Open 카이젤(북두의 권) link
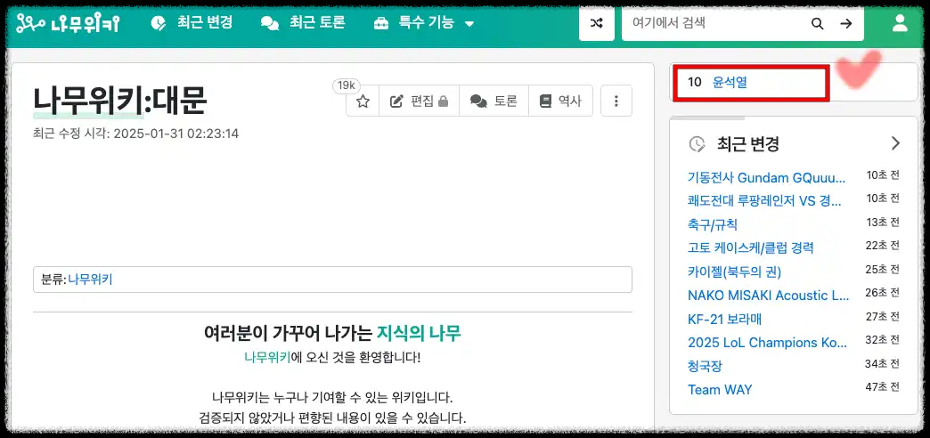The height and width of the screenshot is (438, 930). pyautogui.click(x=734, y=272)
